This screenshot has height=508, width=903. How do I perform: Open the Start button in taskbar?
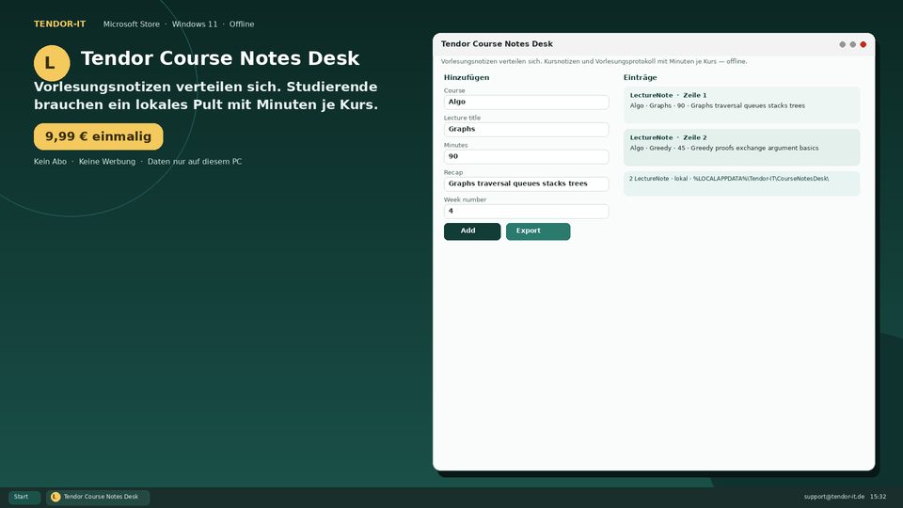pos(24,497)
